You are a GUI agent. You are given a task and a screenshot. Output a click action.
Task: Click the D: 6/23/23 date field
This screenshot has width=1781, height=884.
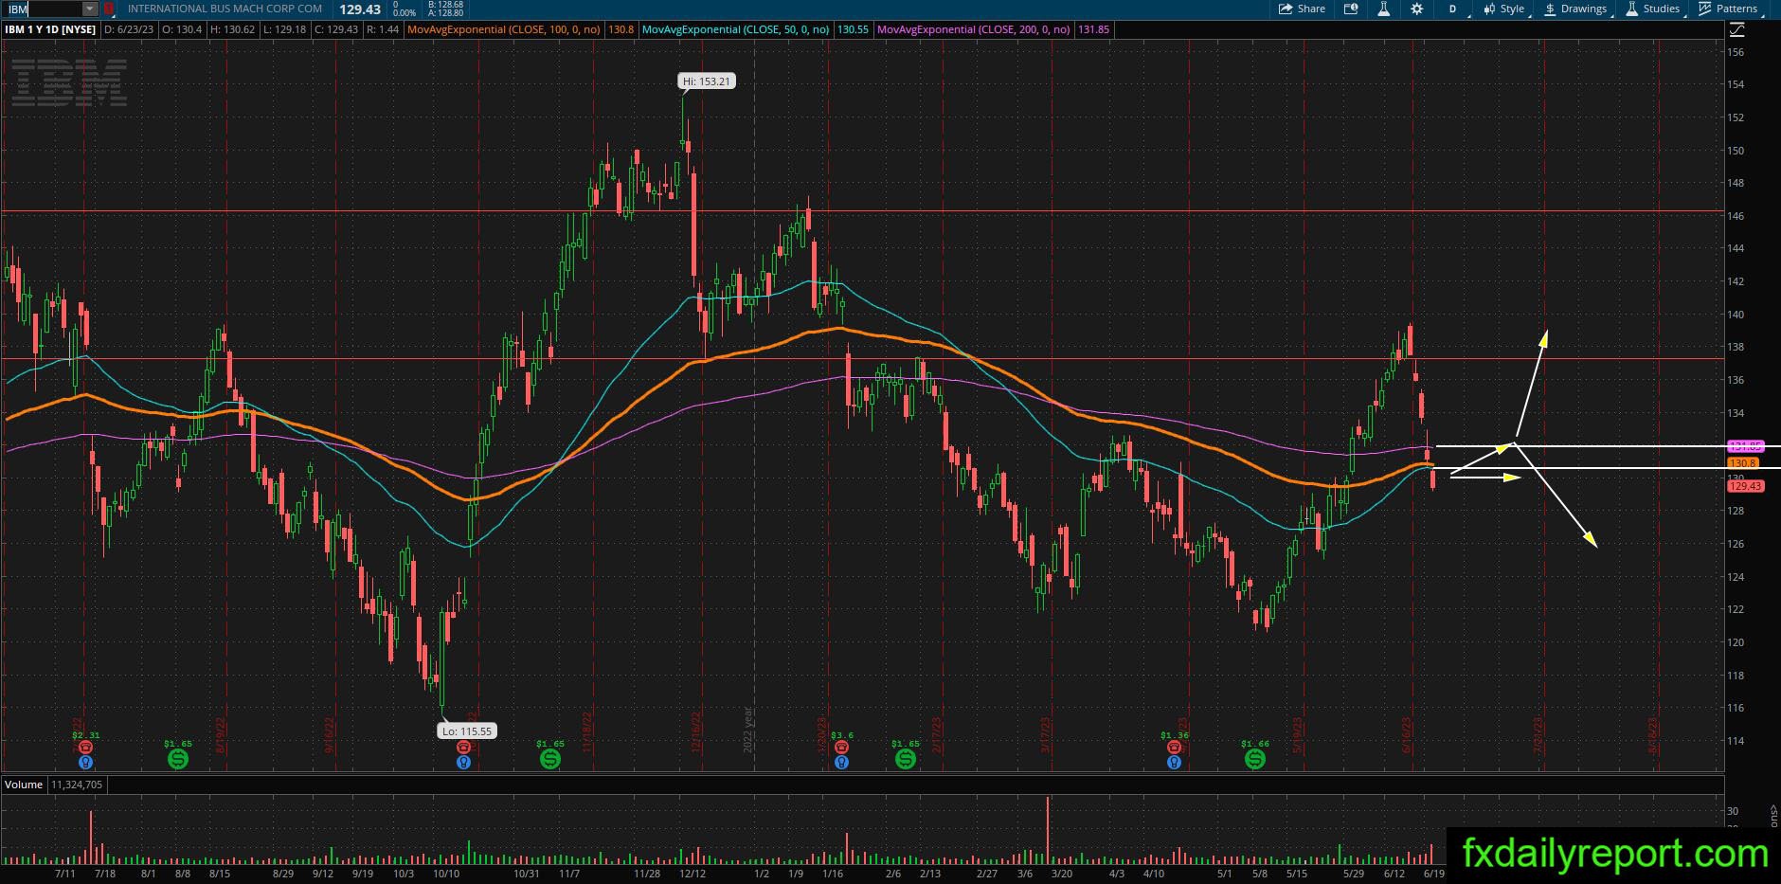[130, 29]
